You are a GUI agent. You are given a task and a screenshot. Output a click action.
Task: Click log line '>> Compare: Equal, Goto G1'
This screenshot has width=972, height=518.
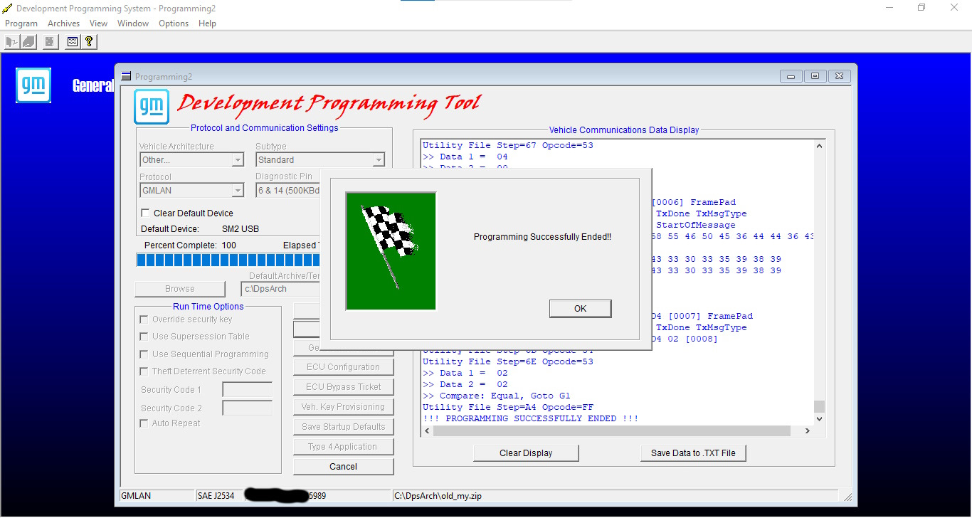(496, 396)
